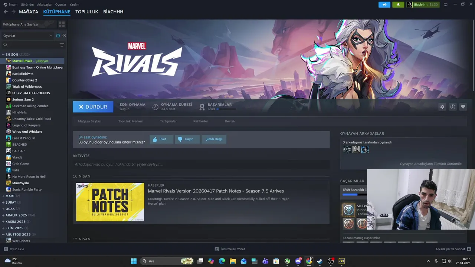Toggle ready-to-play filter icon
The width and height of the screenshot is (475, 267).
[x=64, y=36]
